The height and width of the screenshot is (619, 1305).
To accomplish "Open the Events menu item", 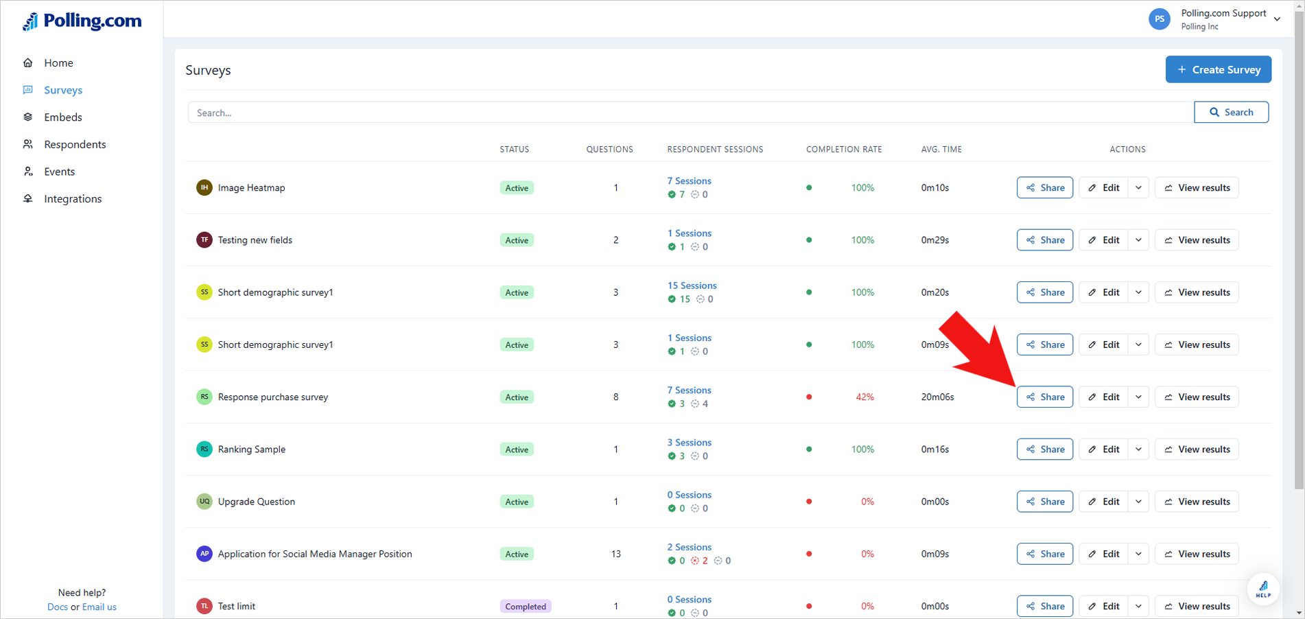I will pyautogui.click(x=60, y=172).
